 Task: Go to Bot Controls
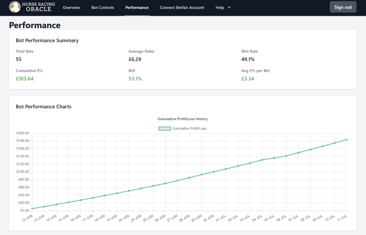click(103, 7)
